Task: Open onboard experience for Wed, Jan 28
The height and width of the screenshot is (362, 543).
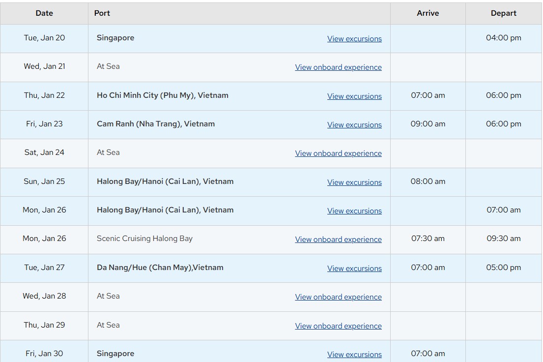Action: pos(338,297)
